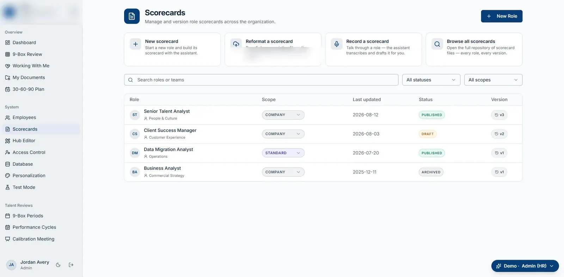Open Access Control in sidebar
Image resolution: width=564 pixels, height=277 pixels.
pos(41,152)
